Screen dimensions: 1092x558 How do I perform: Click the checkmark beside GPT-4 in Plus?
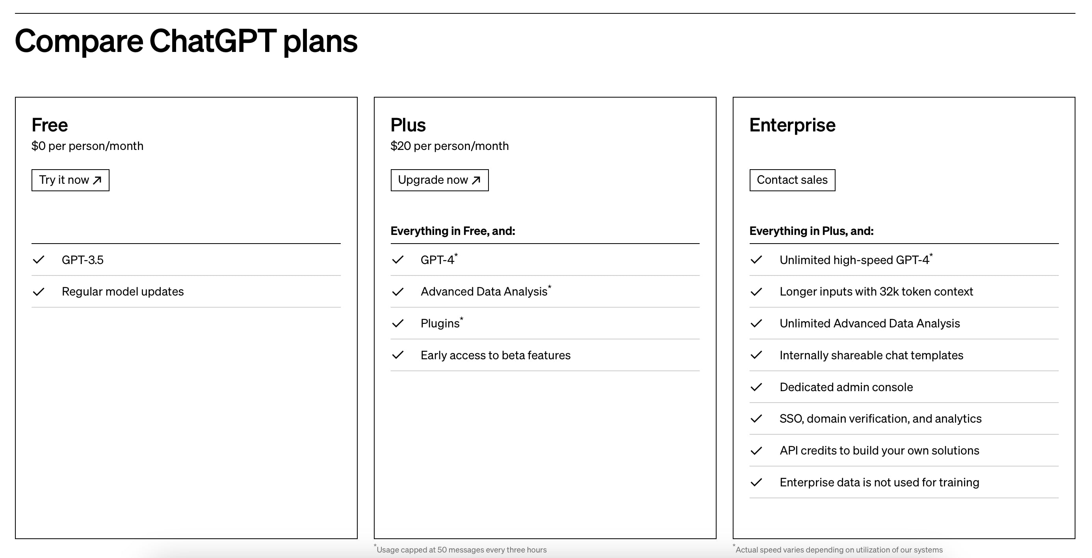(x=397, y=260)
